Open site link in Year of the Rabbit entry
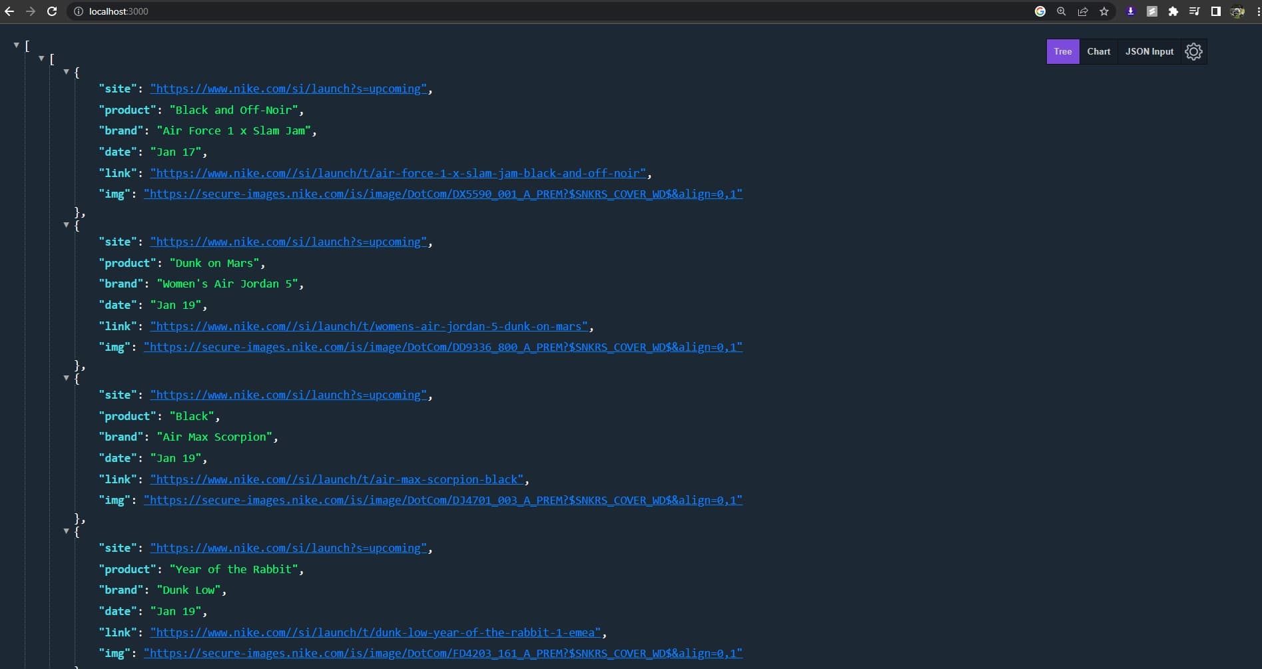The width and height of the screenshot is (1262, 669). (288, 548)
